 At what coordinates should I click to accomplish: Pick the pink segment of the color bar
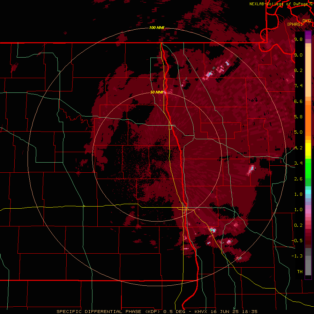tap(308, 211)
